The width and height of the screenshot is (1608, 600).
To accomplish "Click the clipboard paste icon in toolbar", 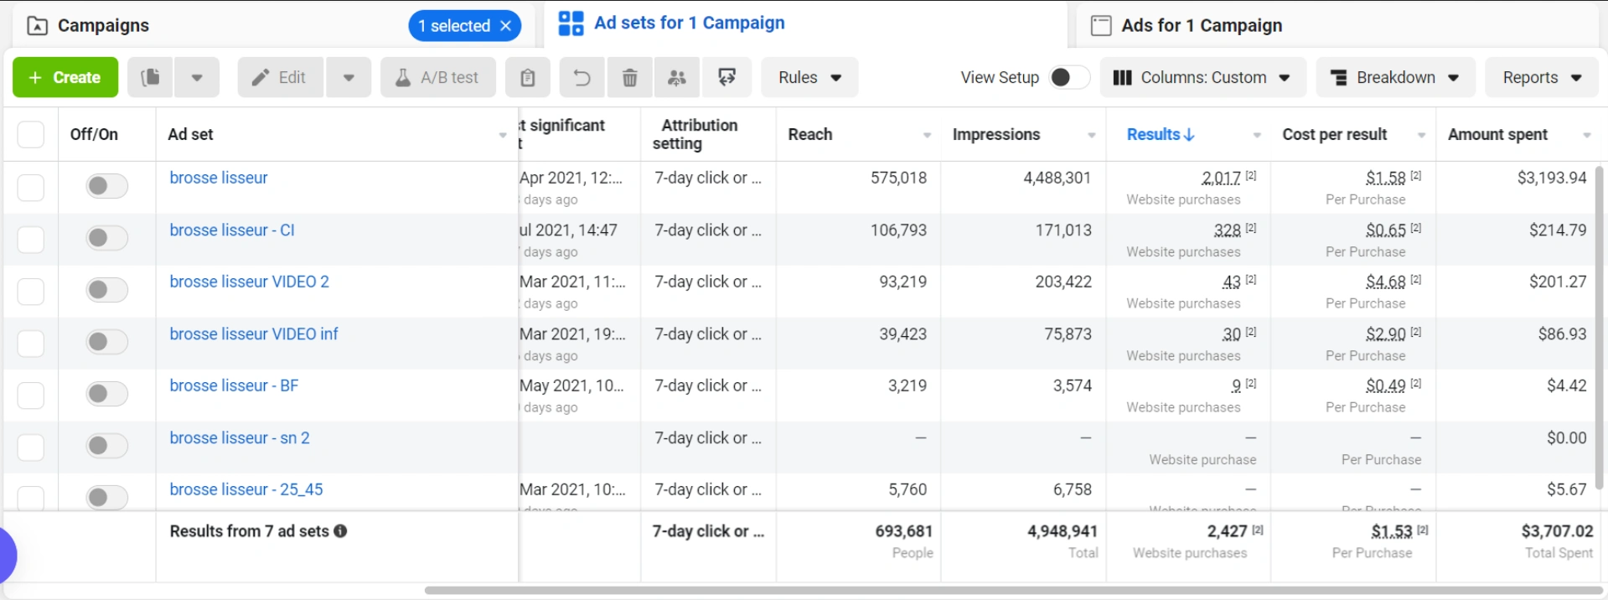I will 528,78.
